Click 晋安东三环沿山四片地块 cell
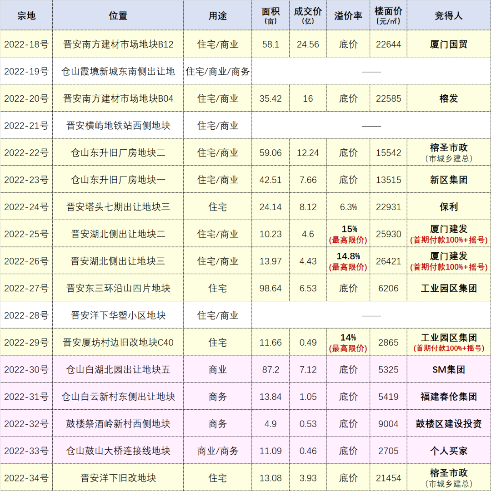This screenshot has width=491, height=491. point(118,288)
